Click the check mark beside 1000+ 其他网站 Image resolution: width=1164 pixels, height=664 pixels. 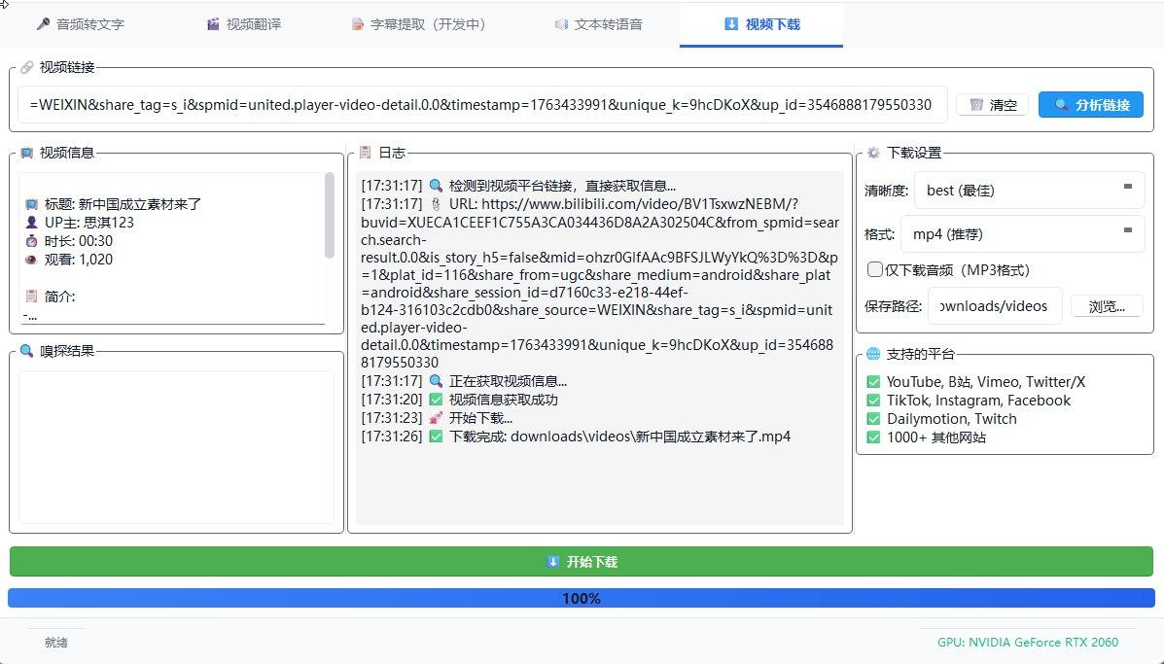click(x=874, y=437)
